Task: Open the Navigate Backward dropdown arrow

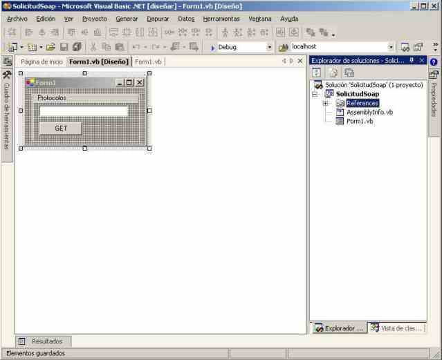Action: [184, 47]
